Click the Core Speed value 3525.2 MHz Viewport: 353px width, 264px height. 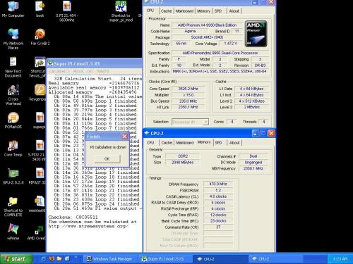pyautogui.click(x=188, y=89)
